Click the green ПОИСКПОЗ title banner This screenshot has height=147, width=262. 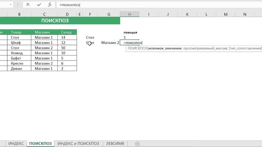tap(60, 20)
